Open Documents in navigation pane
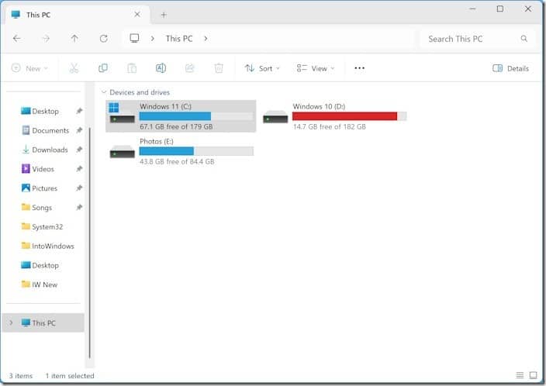The image size is (546, 386). coord(45,130)
